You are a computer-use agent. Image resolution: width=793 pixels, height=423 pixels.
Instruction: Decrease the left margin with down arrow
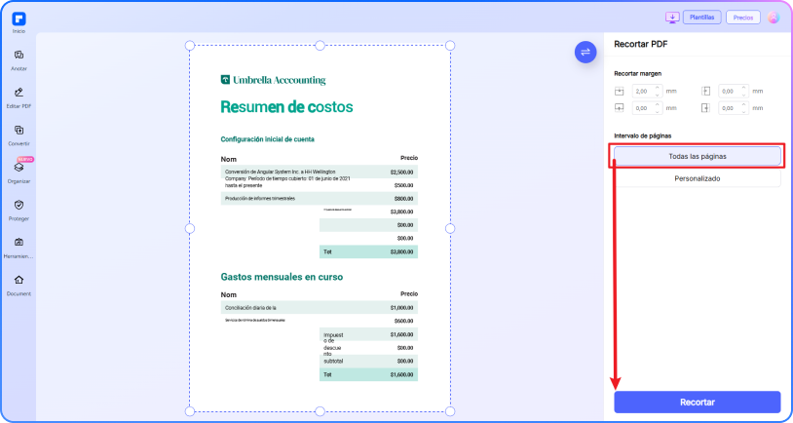[744, 95]
